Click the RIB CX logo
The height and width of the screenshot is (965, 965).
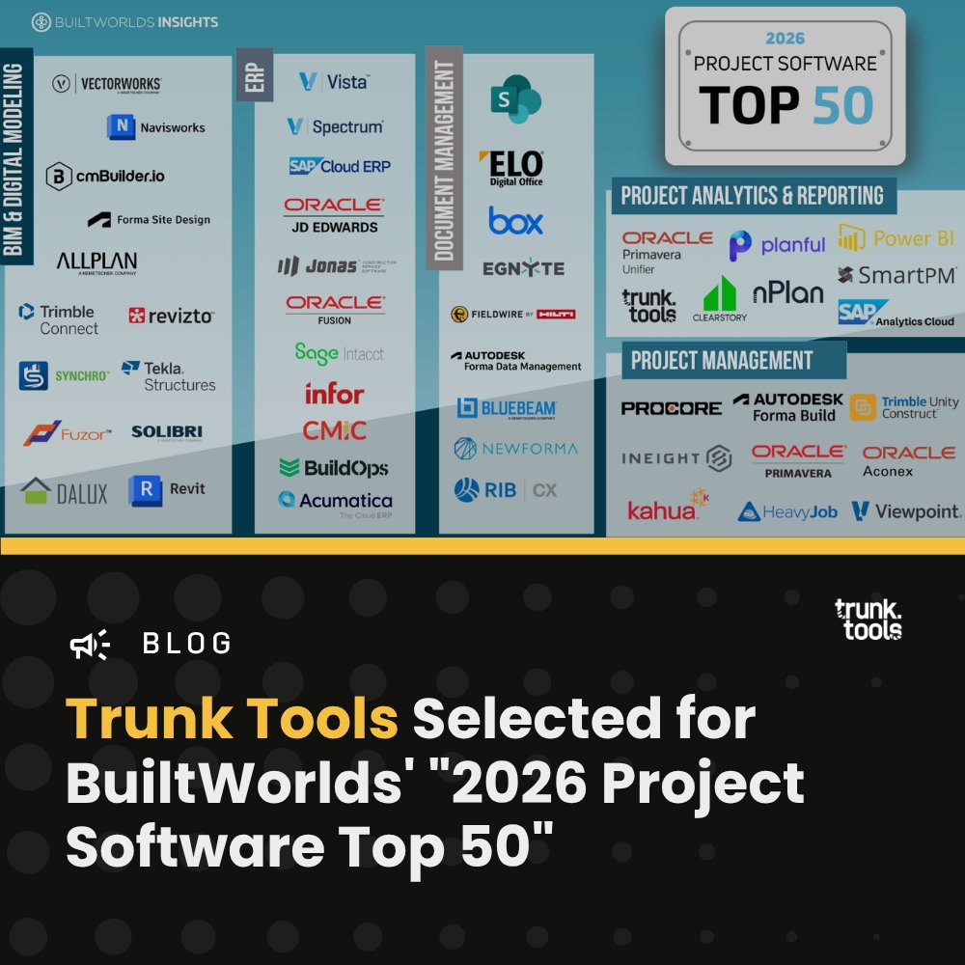tap(506, 490)
